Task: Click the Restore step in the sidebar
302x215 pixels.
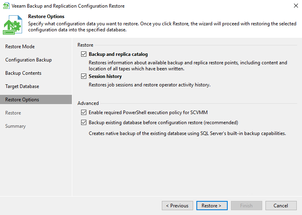Action: coord(13,113)
